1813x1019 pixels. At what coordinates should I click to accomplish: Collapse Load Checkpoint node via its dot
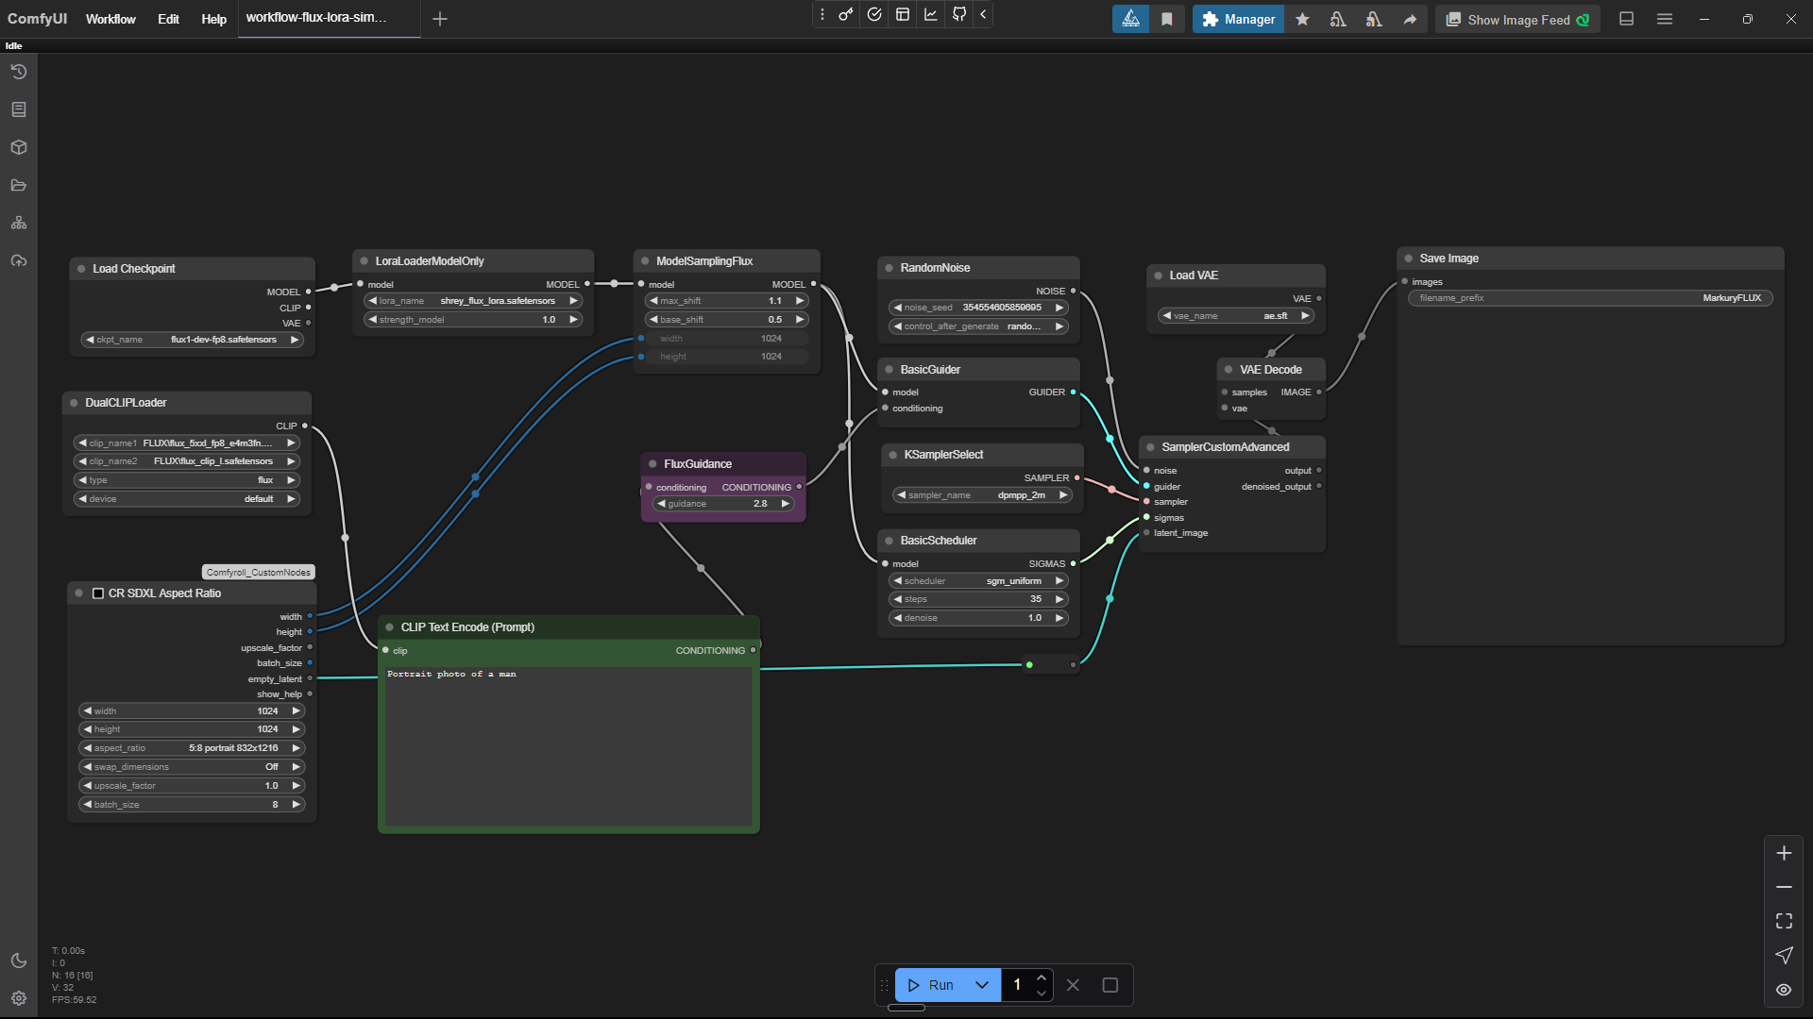coord(81,269)
